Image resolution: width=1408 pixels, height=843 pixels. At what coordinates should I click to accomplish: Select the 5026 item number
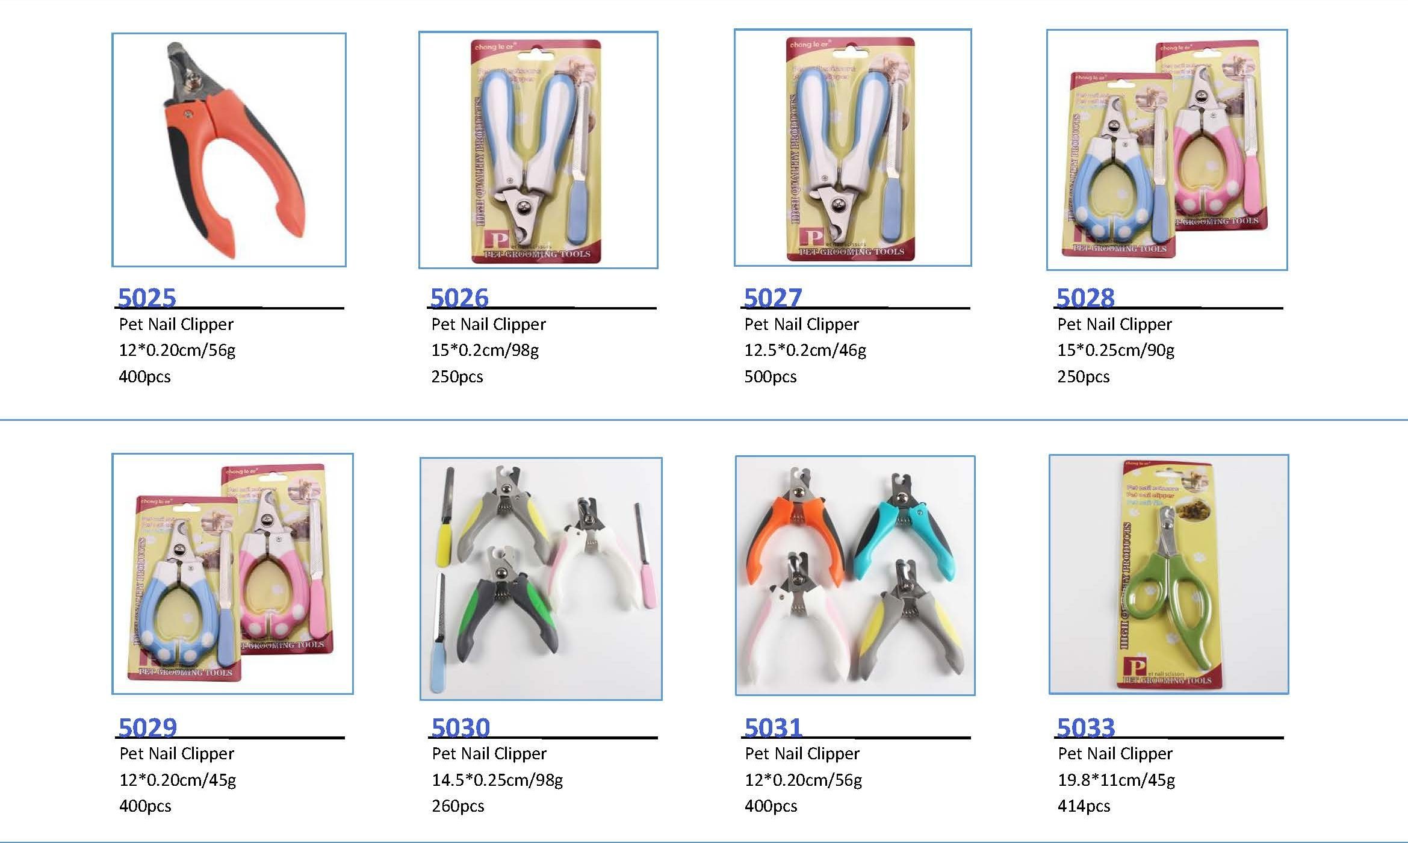459,298
